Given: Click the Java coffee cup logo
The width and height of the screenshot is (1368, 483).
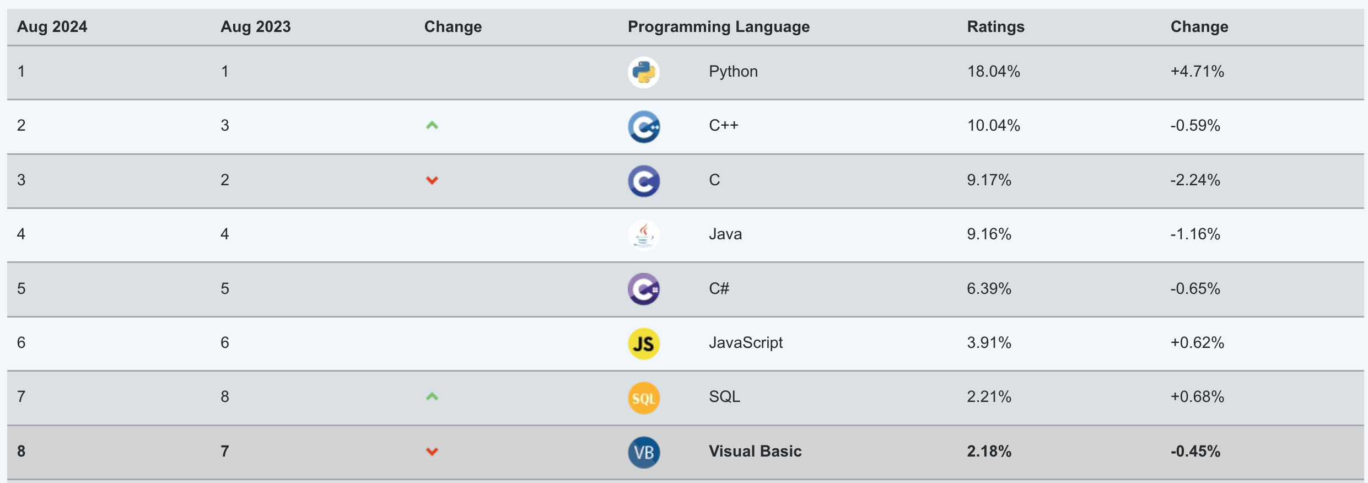Looking at the screenshot, I should 644,235.
